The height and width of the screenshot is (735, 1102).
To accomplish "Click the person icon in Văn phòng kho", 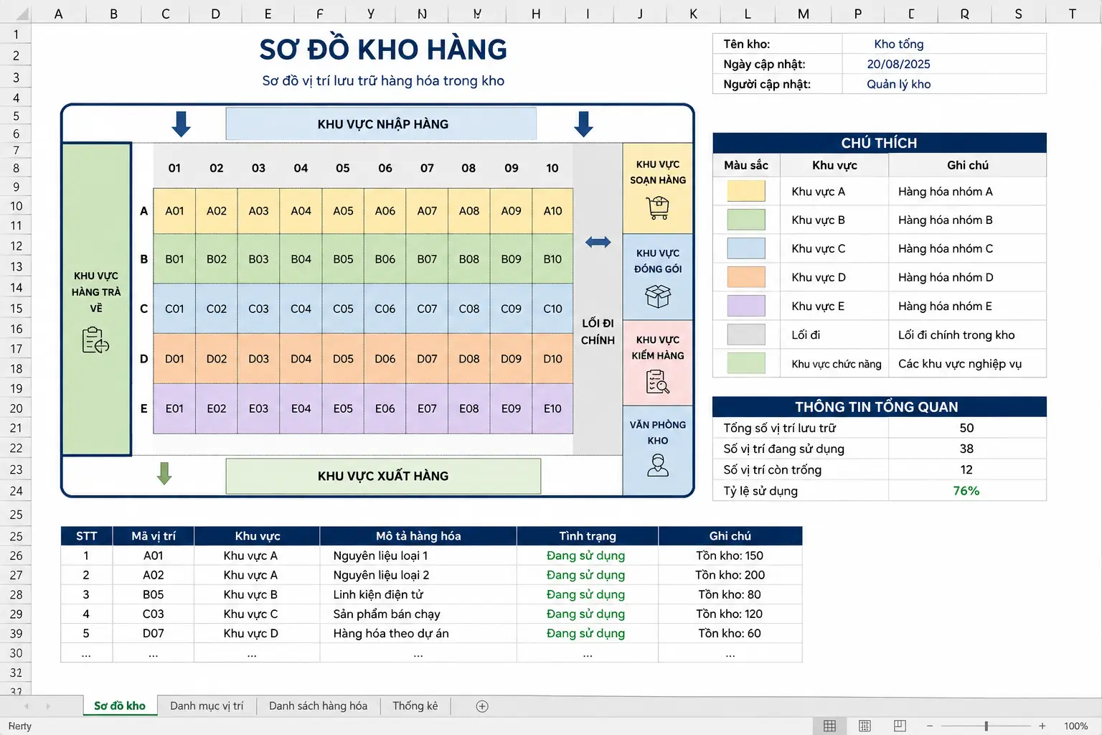I will (658, 466).
